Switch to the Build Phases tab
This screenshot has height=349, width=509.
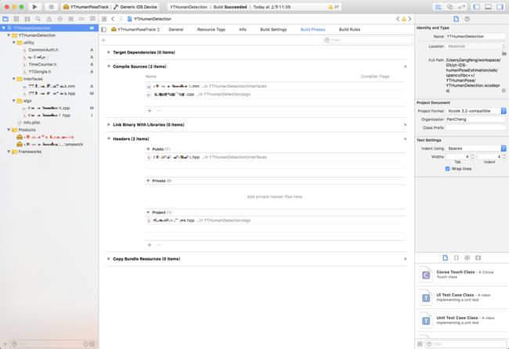pos(312,30)
